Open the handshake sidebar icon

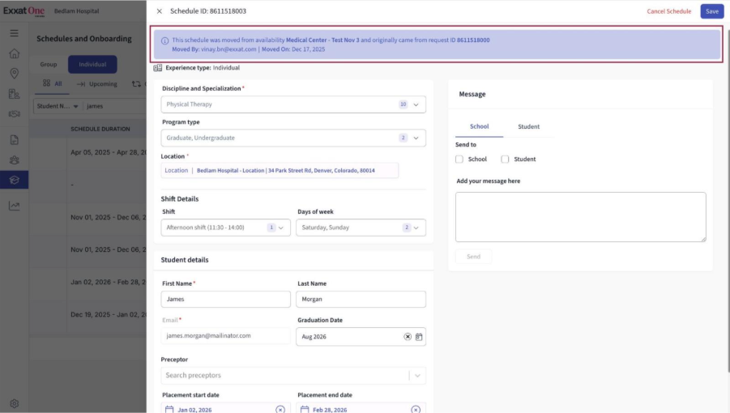(14, 114)
